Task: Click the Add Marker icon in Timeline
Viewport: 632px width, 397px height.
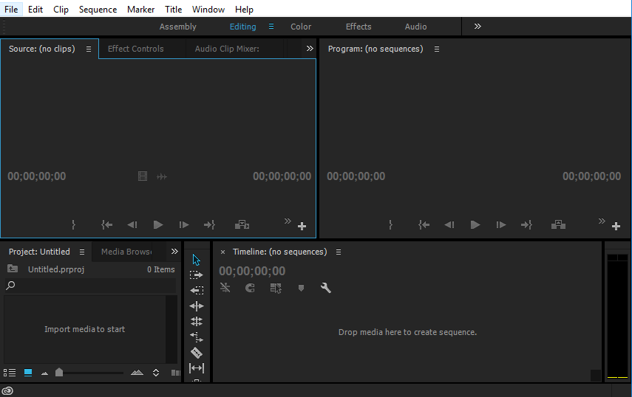Action: (x=301, y=288)
